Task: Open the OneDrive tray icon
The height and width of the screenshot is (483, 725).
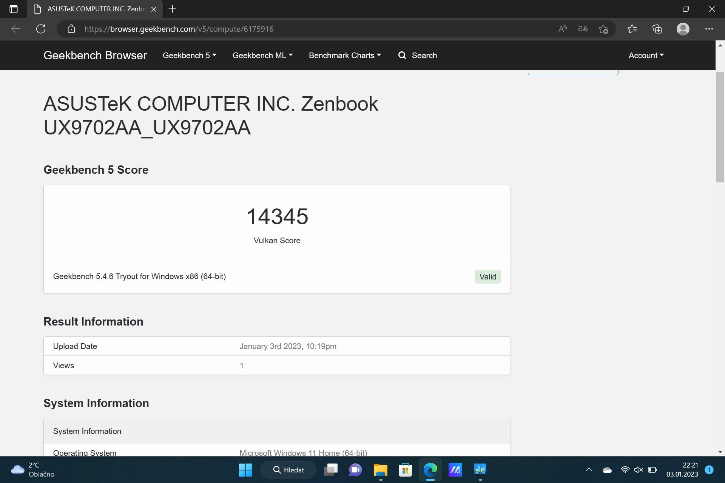Action: pos(607,470)
